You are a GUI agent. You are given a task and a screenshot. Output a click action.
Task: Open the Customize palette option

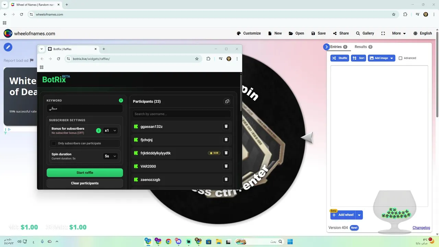click(x=249, y=33)
